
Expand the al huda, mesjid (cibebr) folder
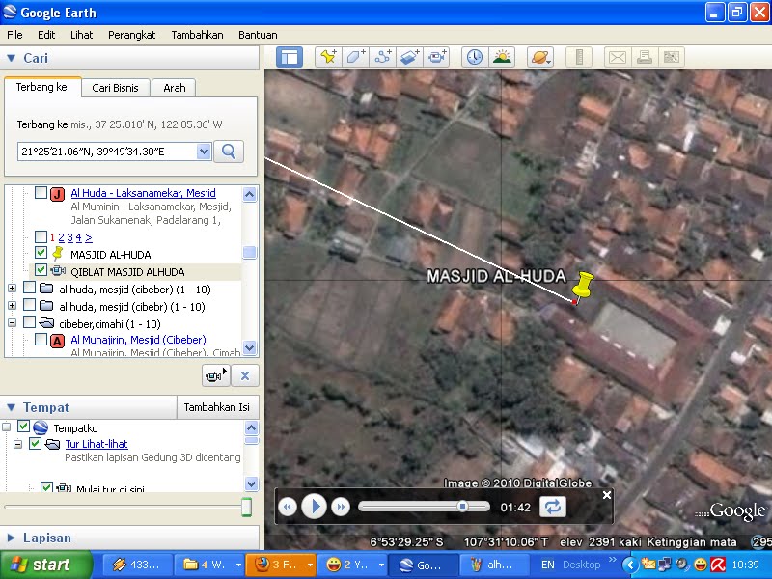tap(12, 306)
